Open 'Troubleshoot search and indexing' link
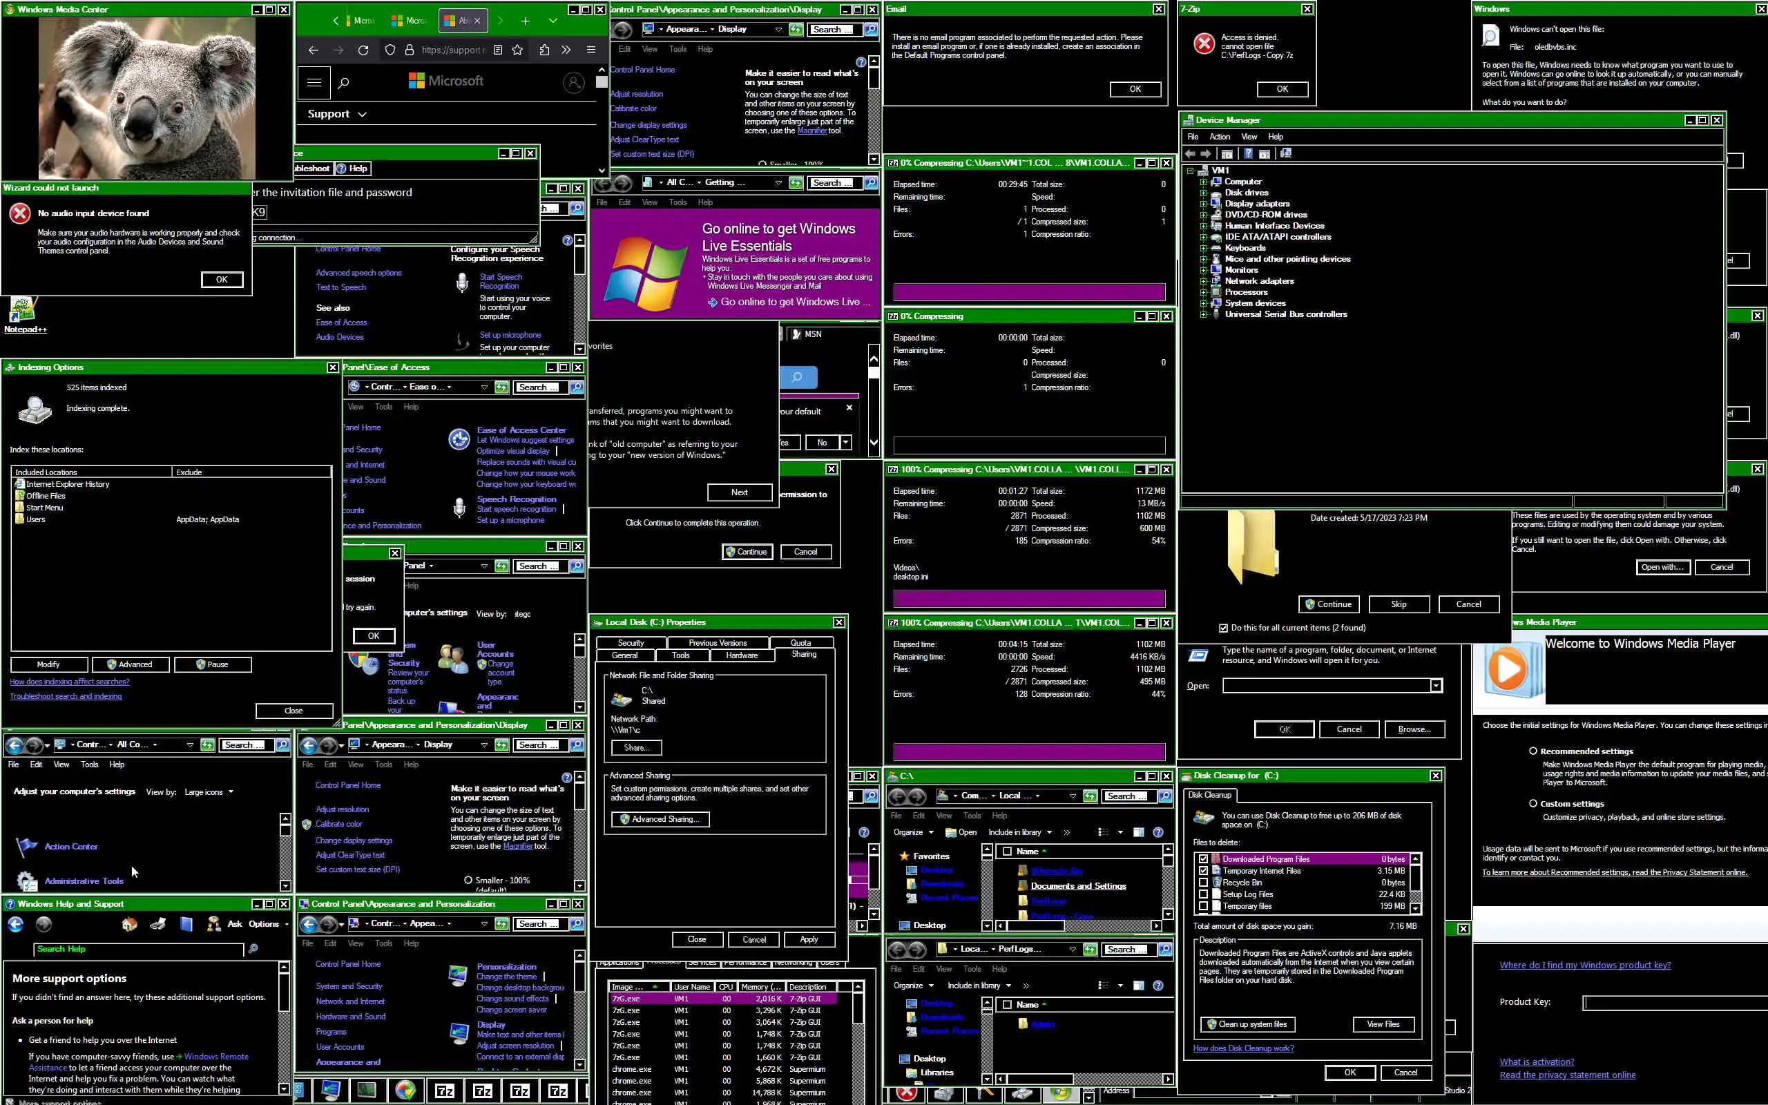 tap(66, 695)
